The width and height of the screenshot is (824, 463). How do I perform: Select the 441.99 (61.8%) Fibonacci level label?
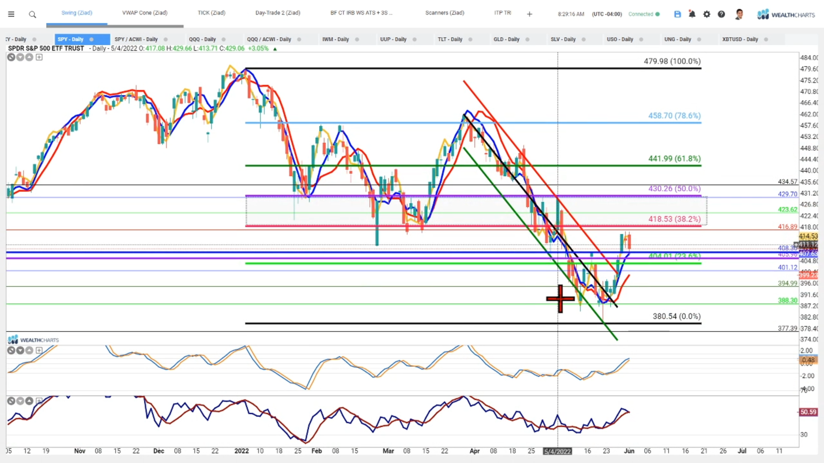click(674, 159)
